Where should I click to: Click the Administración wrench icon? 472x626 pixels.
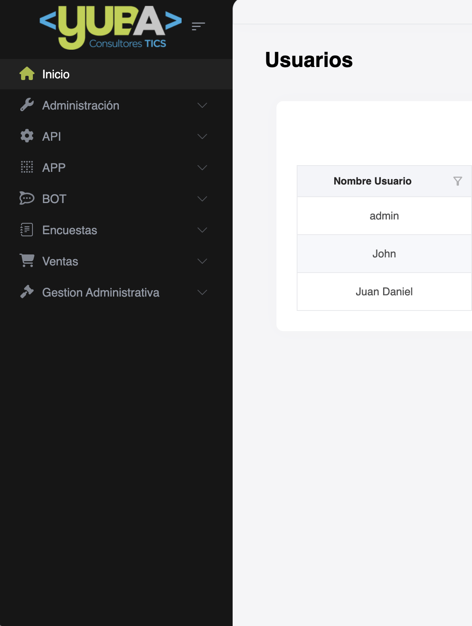(x=27, y=105)
